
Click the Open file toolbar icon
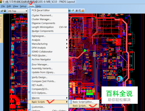[x=2, y=11]
